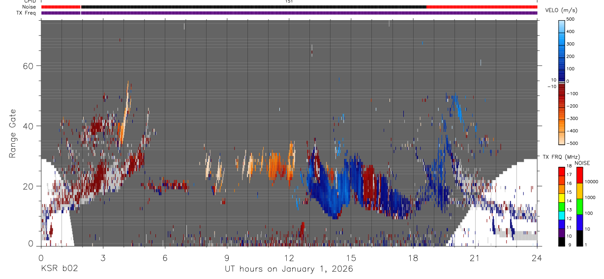Click the 'NOISE' title above the noise legend
The height and width of the screenshot is (279, 604).
click(x=582, y=163)
